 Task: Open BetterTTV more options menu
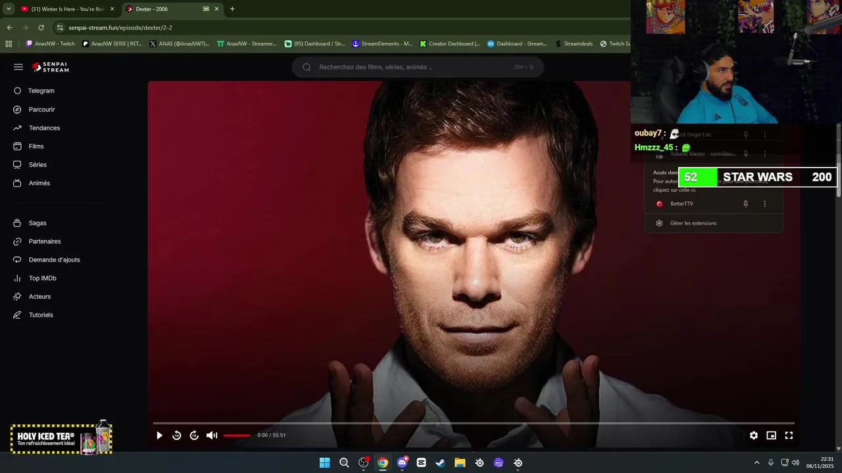pyautogui.click(x=764, y=204)
